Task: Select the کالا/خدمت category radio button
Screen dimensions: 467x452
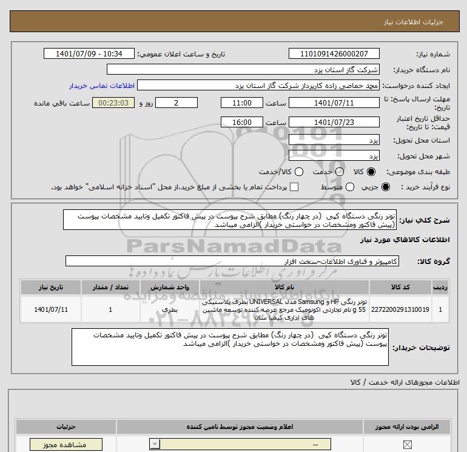Action: click(299, 172)
